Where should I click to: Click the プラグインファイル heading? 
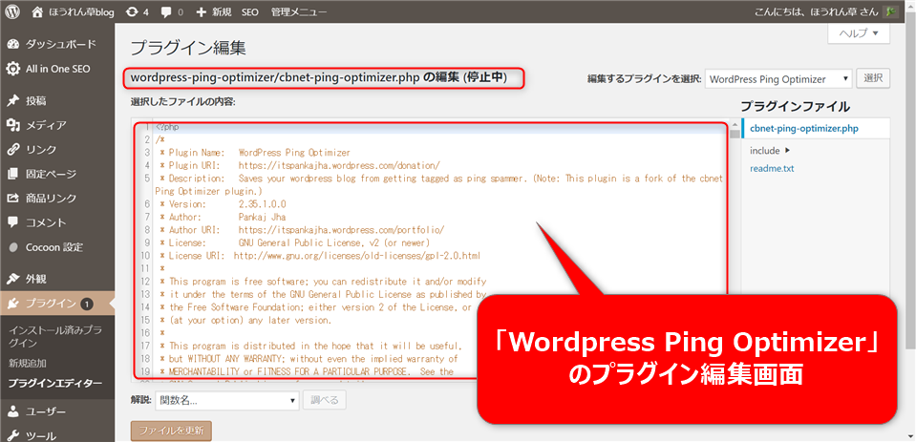[x=795, y=106]
